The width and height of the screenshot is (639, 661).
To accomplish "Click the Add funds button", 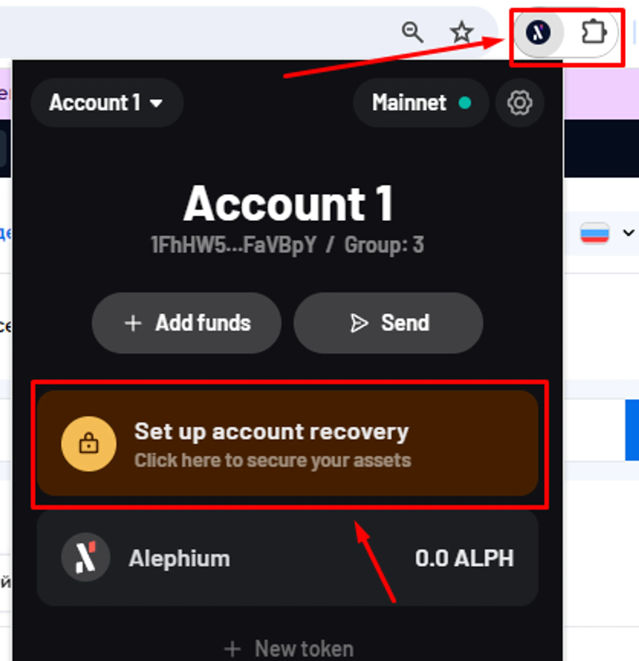I will tap(186, 323).
